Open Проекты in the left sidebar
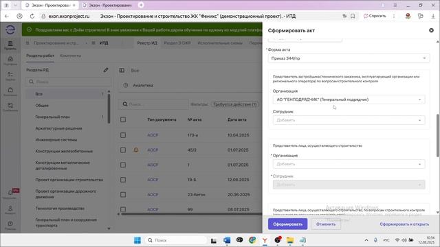Screen dimensions: 440x247 pos(10,45)
